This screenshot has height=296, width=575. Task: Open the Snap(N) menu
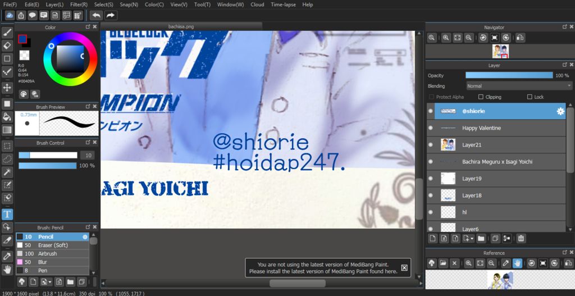click(129, 4)
